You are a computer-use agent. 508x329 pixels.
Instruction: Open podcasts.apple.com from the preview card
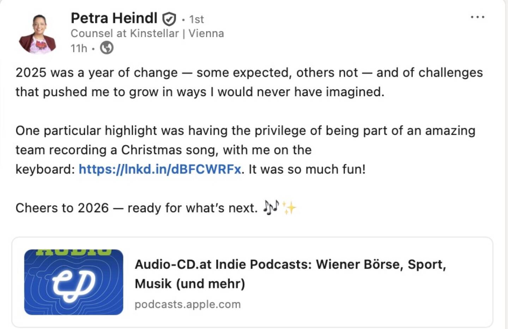click(x=187, y=304)
